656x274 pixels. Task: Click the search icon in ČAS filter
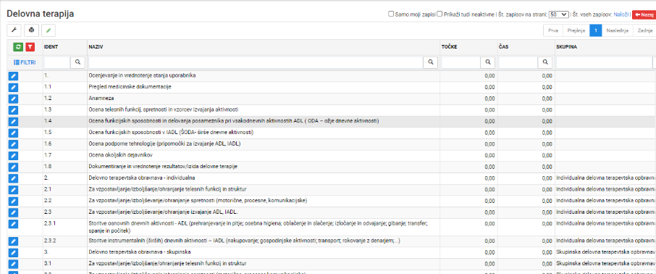coord(544,62)
